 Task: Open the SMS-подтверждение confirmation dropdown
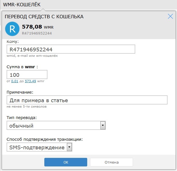tap(39, 147)
